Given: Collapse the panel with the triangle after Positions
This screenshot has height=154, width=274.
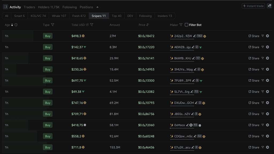Looking at the screenshot, I should point(97,7).
